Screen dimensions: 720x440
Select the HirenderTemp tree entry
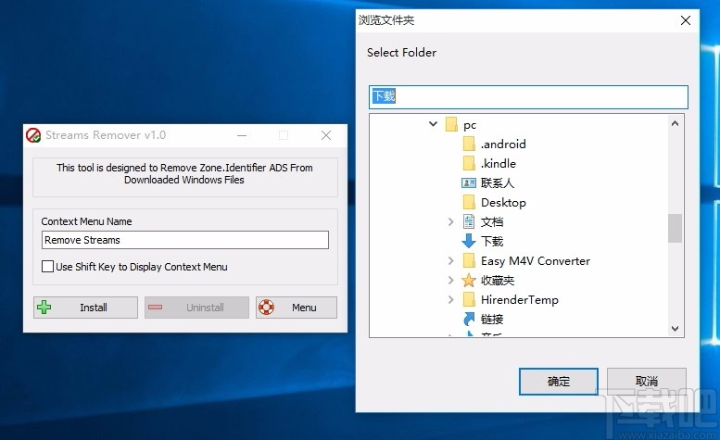(519, 300)
